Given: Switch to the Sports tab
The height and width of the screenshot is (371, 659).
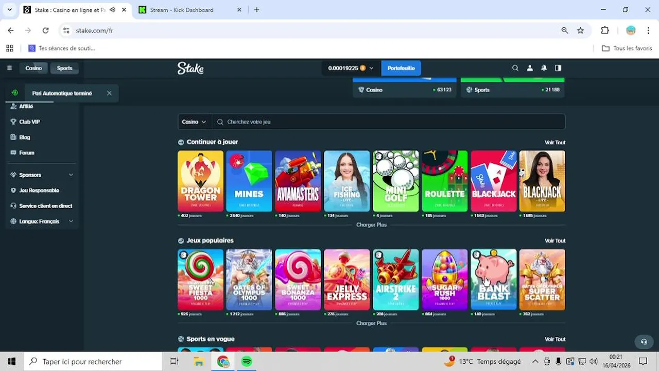Looking at the screenshot, I should 64,68.
